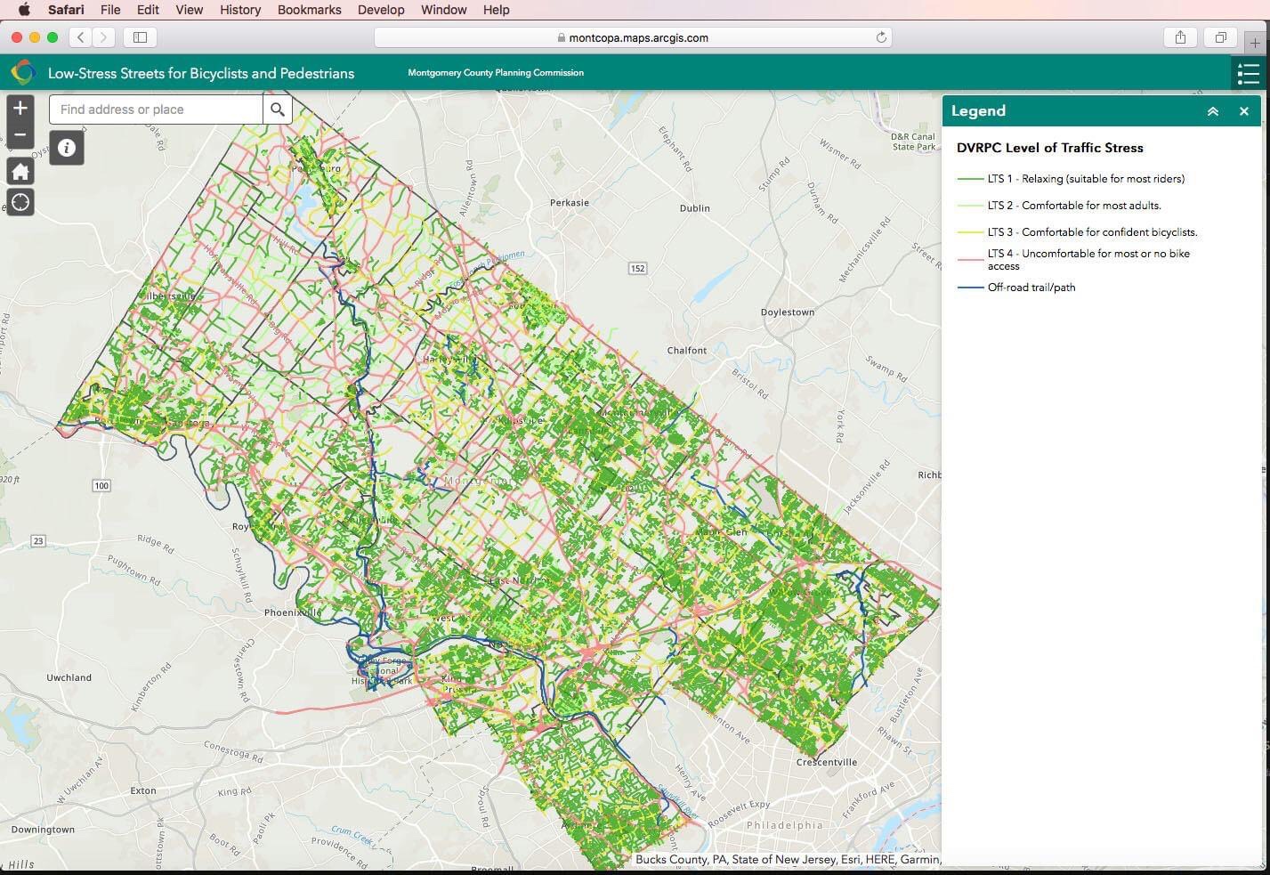Toggle the Legend widget icon in header
The image size is (1270, 875).
[x=1248, y=73]
